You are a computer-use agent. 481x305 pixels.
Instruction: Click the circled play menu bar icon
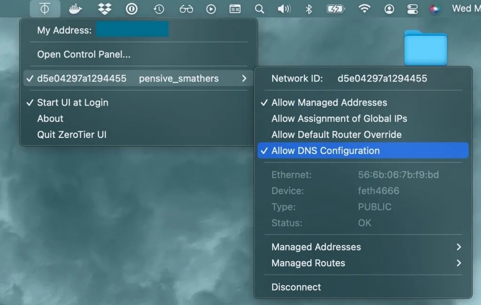coord(211,9)
